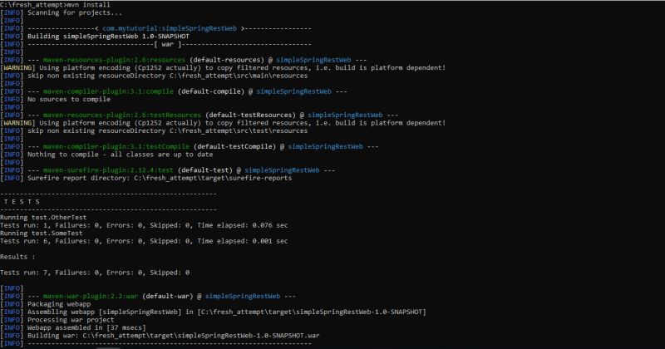Click the 'Running test.SomeTest' line

pyautogui.click(x=41, y=233)
